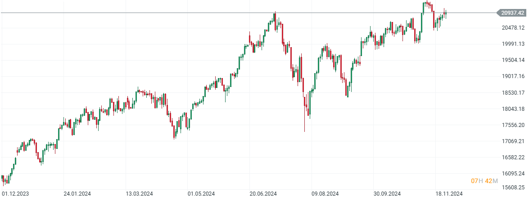Click the 18.11.2024 date label

pos(449,194)
